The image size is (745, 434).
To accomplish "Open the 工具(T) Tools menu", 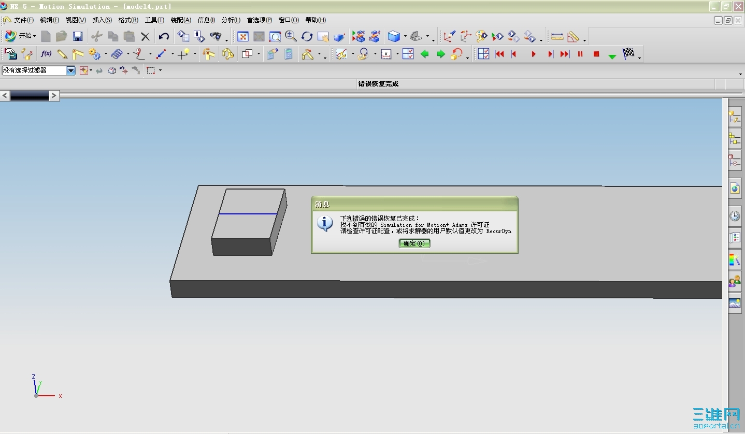I will pos(154,20).
